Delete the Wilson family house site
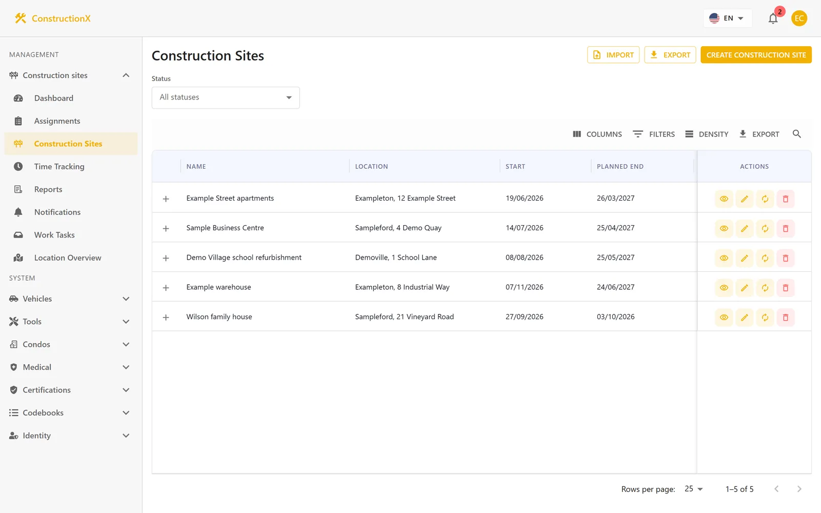This screenshot has width=821, height=513. tap(786, 318)
